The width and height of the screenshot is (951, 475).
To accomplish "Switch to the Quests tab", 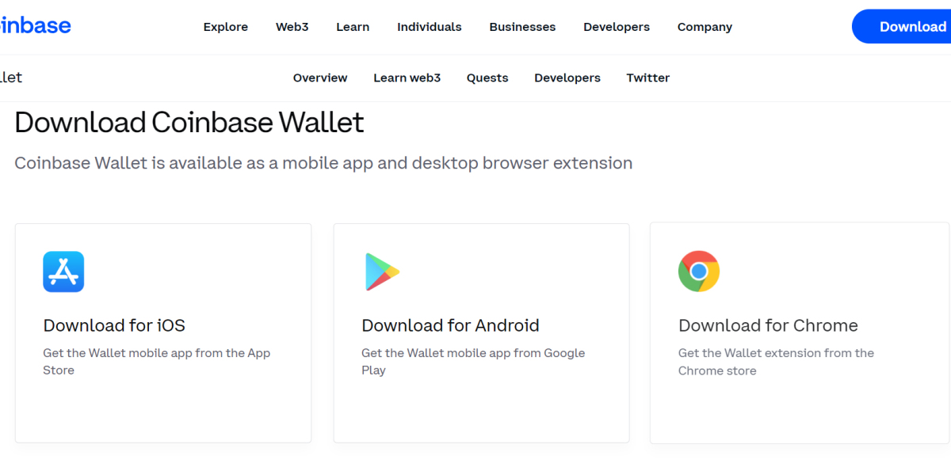I will coord(487,78).
